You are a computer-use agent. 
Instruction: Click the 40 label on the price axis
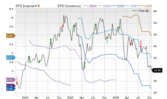click(155, 58)
